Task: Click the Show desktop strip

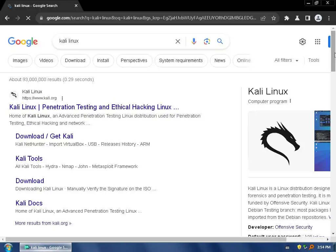Action: [x=334, y=247]
